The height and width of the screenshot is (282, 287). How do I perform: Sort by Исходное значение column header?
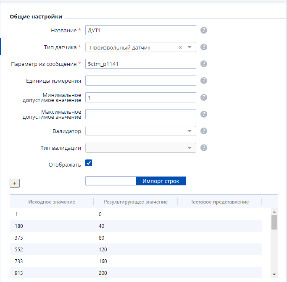(52, 202)
